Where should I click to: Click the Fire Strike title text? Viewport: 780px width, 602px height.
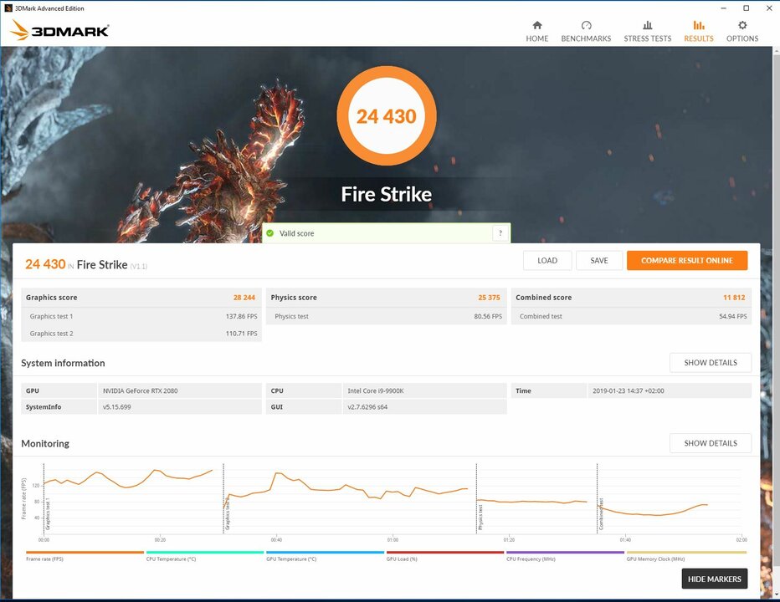tap(387, 194)
